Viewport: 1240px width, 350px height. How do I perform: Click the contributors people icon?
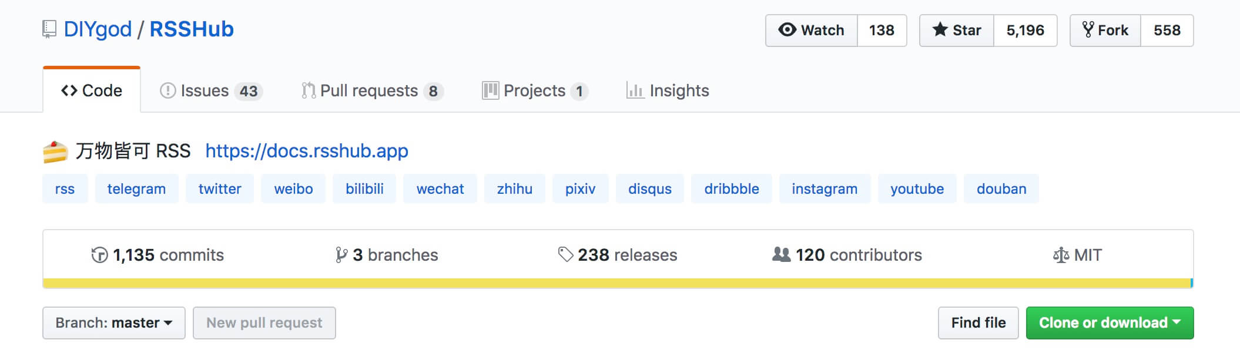(x=781, y=254)
